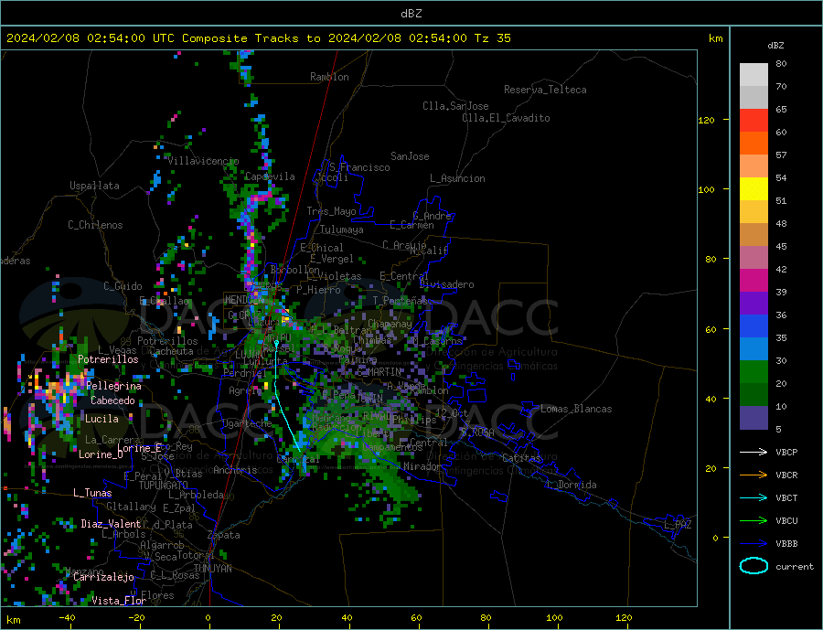Click the Mirador label
823x630 pixels.
point(422,466)
